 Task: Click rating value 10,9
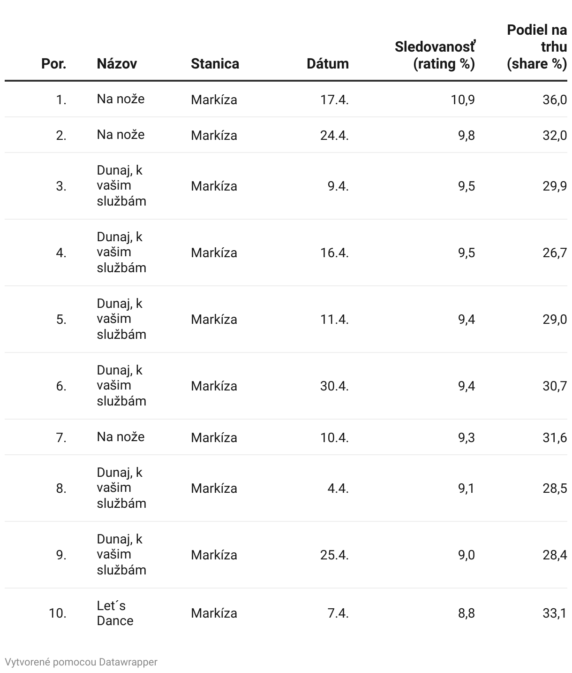[x=463, y=99]
